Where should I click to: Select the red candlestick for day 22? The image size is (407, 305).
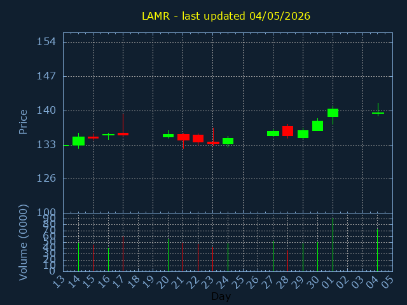198,139
